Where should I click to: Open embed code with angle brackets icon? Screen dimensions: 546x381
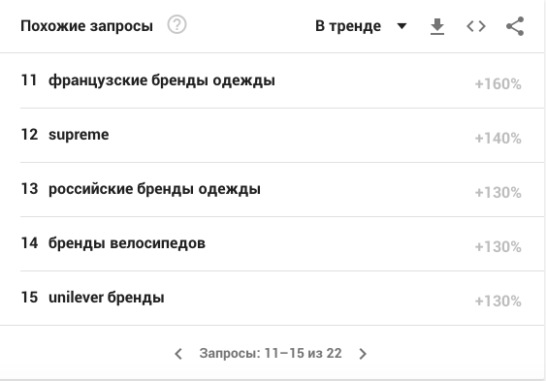click(x=476, y=26)
